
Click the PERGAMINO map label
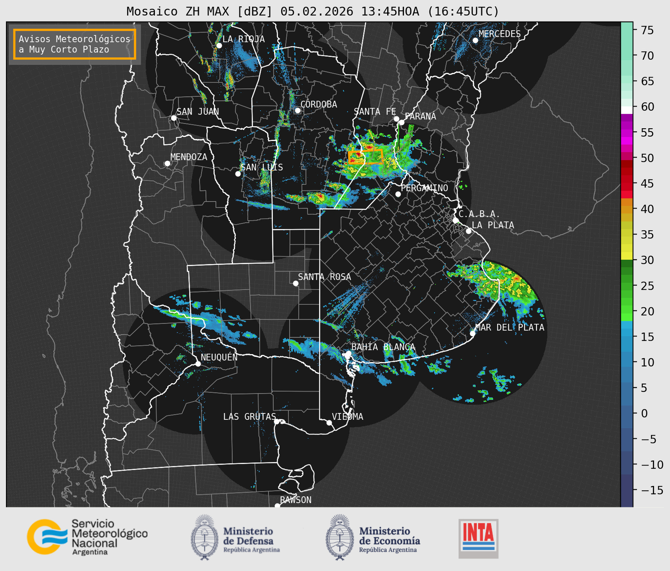pyautogui.click(x=424, y=188)
